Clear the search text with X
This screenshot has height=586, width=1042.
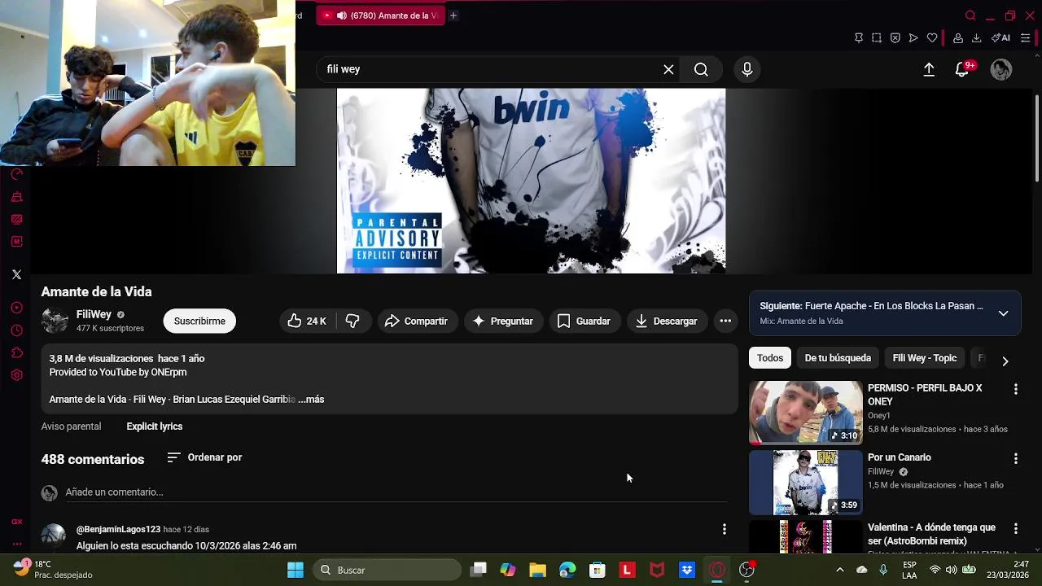coord(668,69)
